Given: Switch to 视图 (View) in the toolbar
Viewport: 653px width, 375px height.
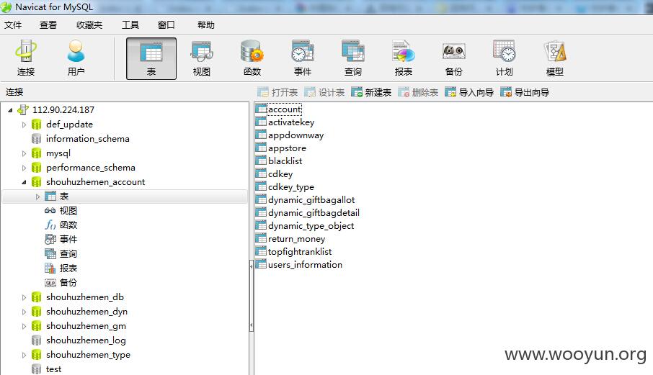Looking at the screenshot, I should pyautogui.click(x=202, y=58).
